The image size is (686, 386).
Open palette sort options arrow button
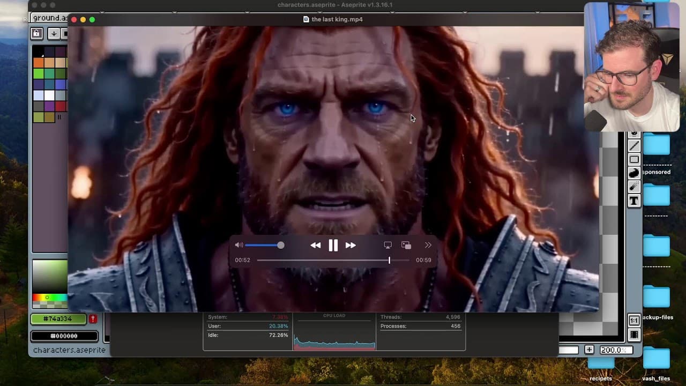[54, 34]
